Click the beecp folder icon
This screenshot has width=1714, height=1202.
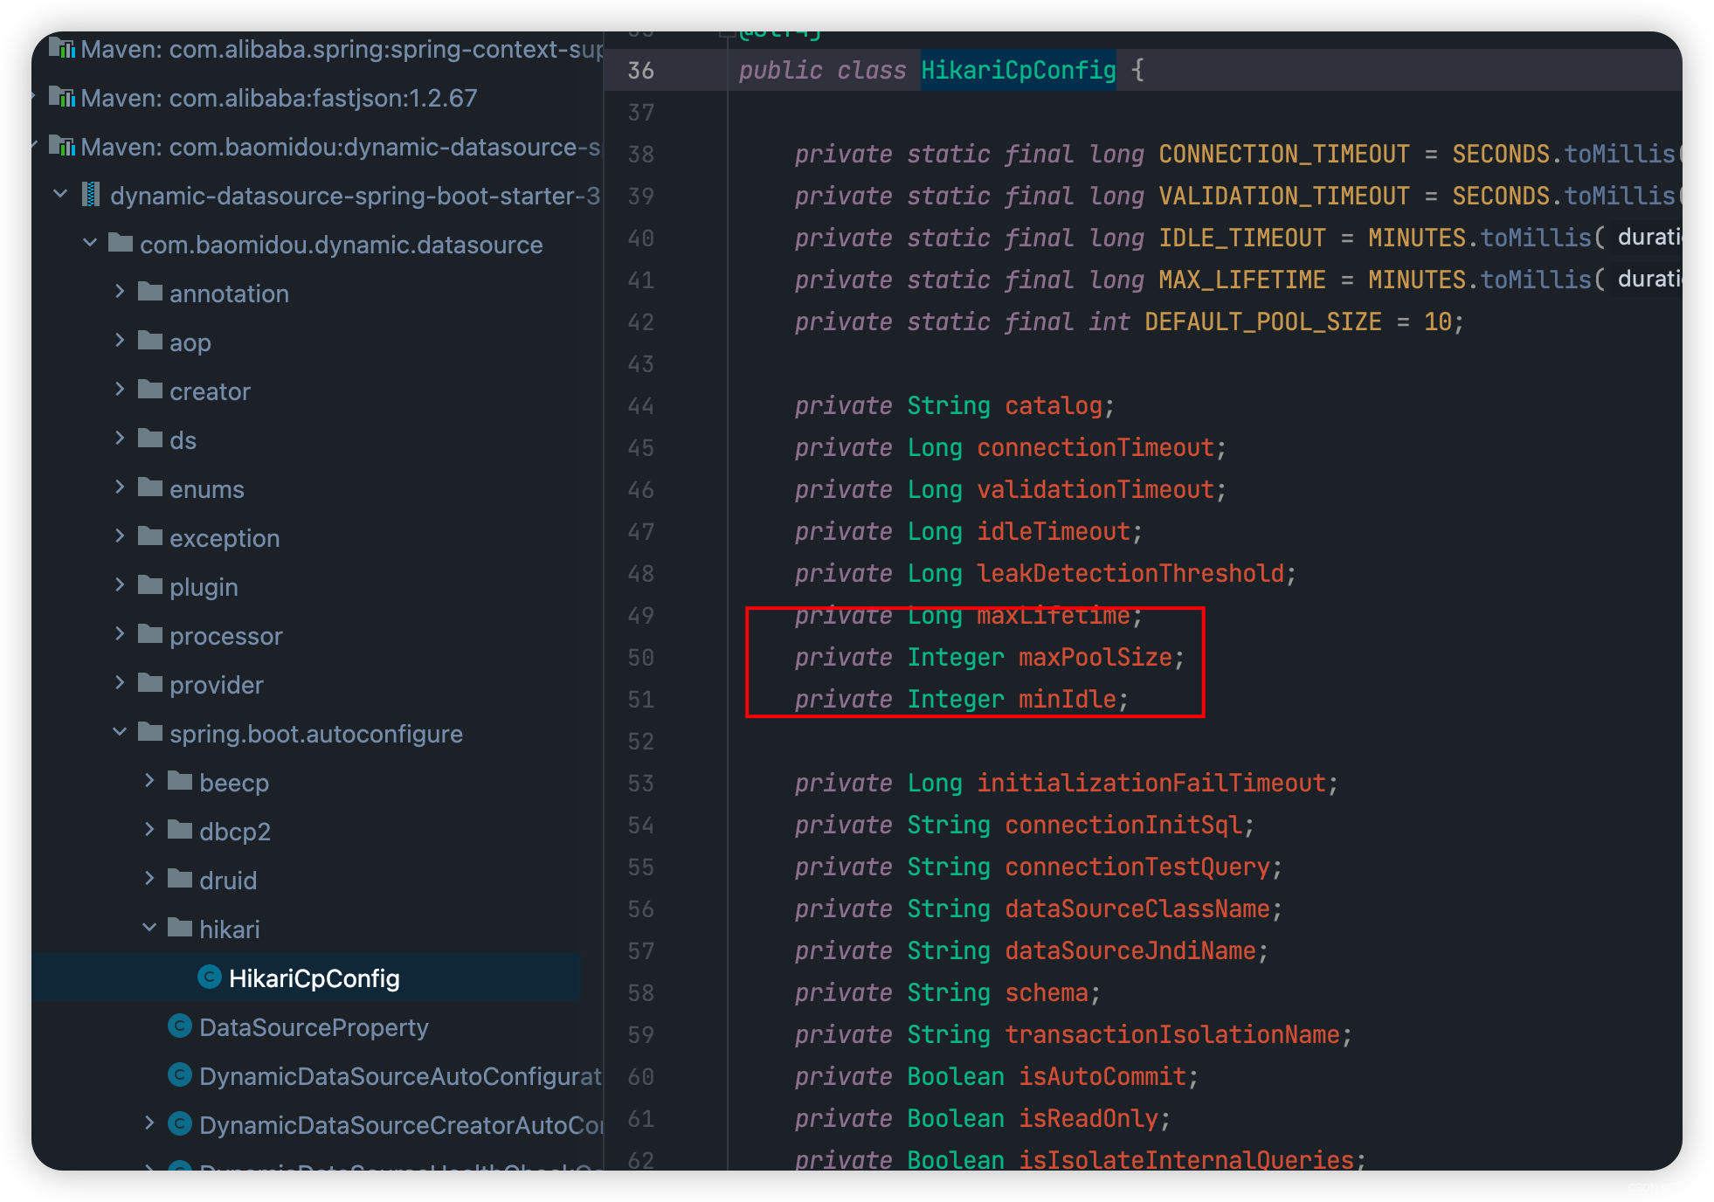tap(180, 781)
